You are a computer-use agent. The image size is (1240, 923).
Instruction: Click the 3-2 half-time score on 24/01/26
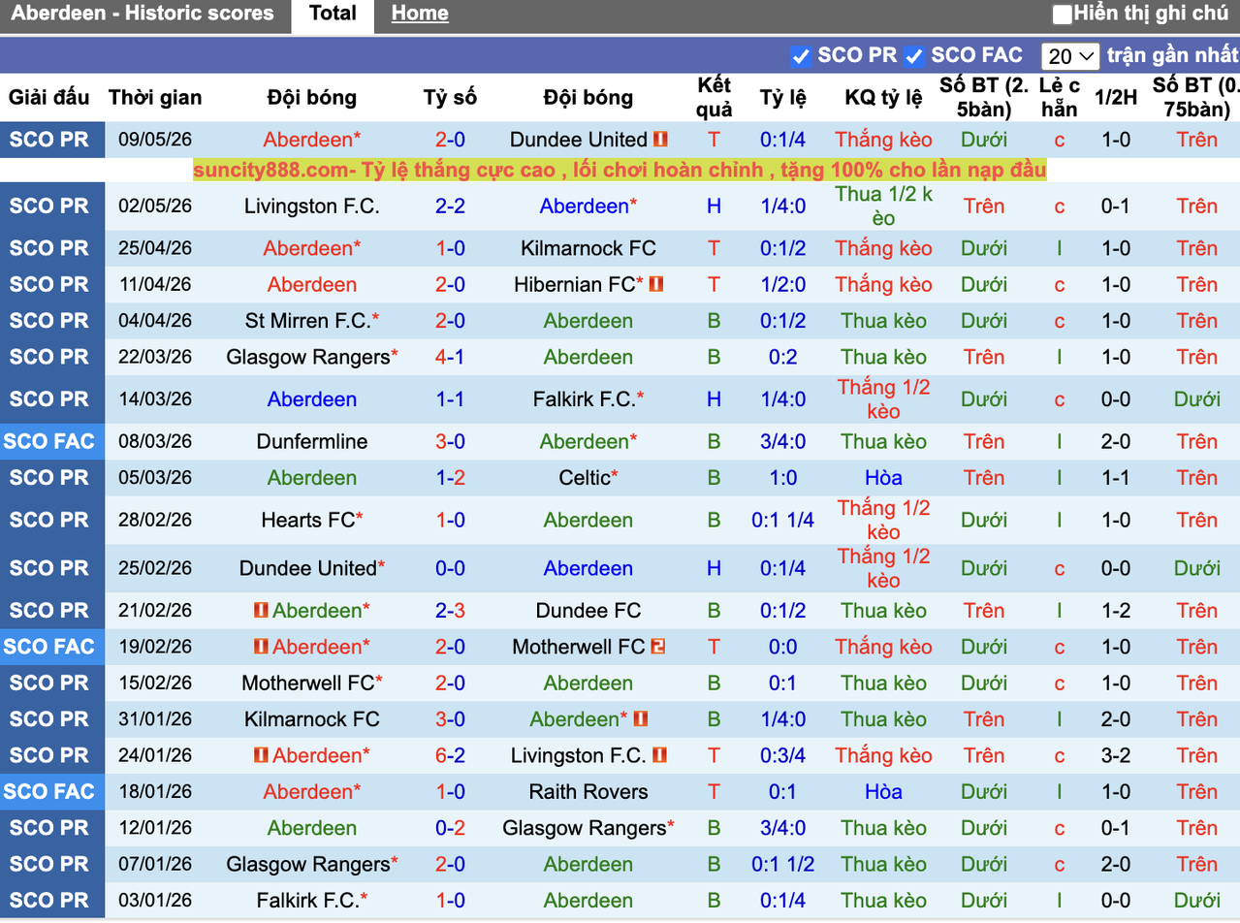1116,755
